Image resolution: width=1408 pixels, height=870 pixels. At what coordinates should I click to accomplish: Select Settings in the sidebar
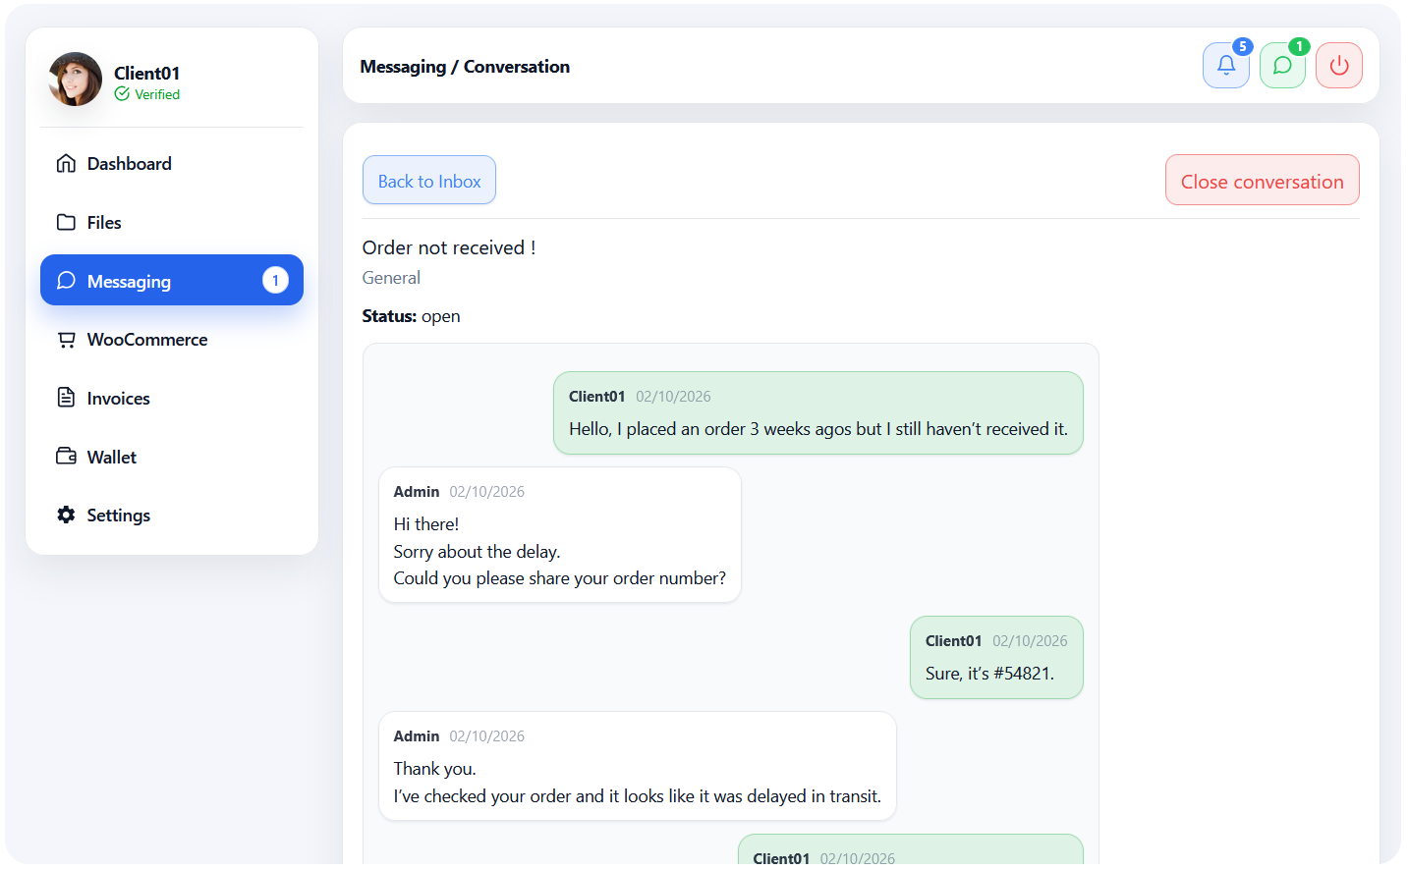(118, 516)
